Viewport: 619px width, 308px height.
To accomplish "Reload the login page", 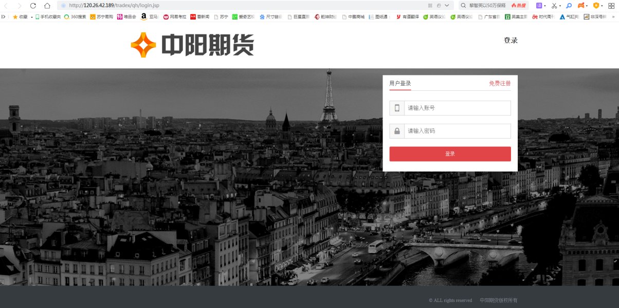I will click(33, 5).
